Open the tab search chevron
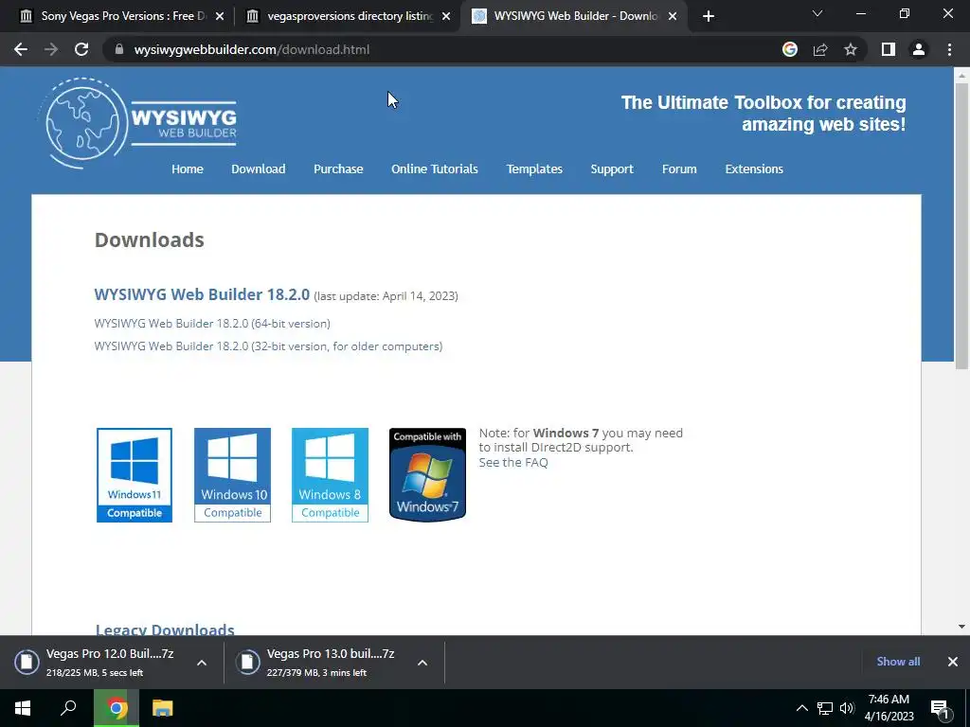This screenshot has height=727, width=970. (x=817, y=13)
